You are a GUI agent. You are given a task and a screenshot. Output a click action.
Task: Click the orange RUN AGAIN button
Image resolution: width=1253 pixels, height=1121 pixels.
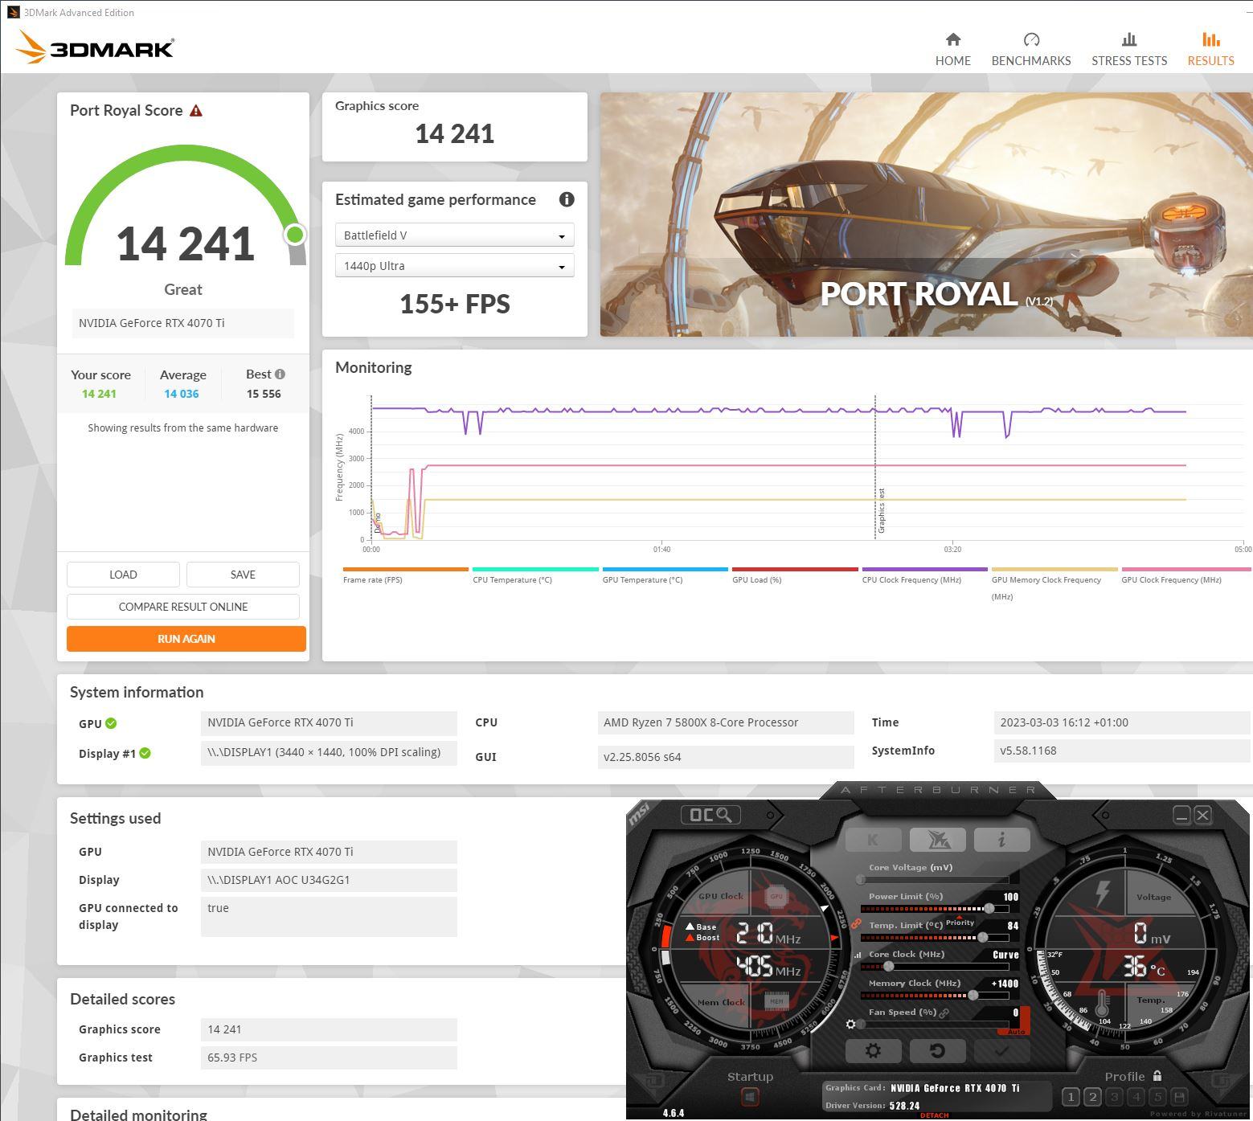click(x=186, y=638)
